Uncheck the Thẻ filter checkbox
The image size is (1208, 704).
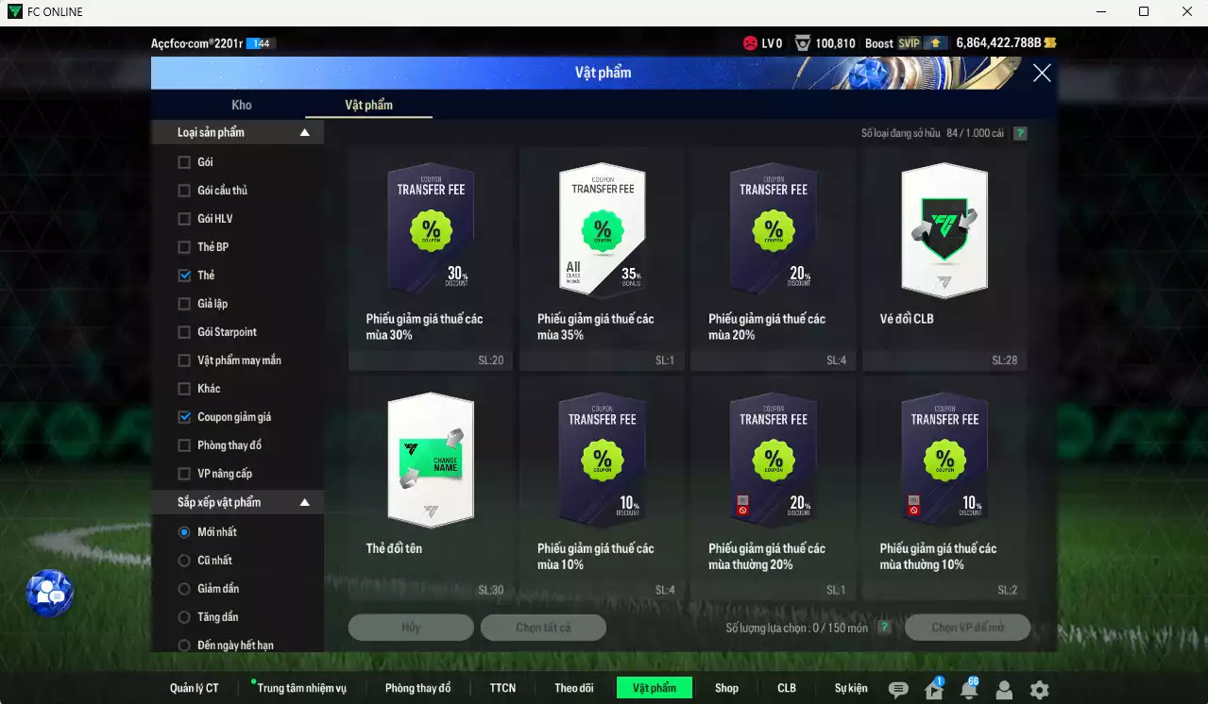(x=184, y=276)
